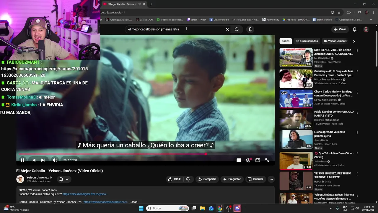378x213 pixels.
Task: Open the weather widget showing 18°C
Action: [16, 208]
